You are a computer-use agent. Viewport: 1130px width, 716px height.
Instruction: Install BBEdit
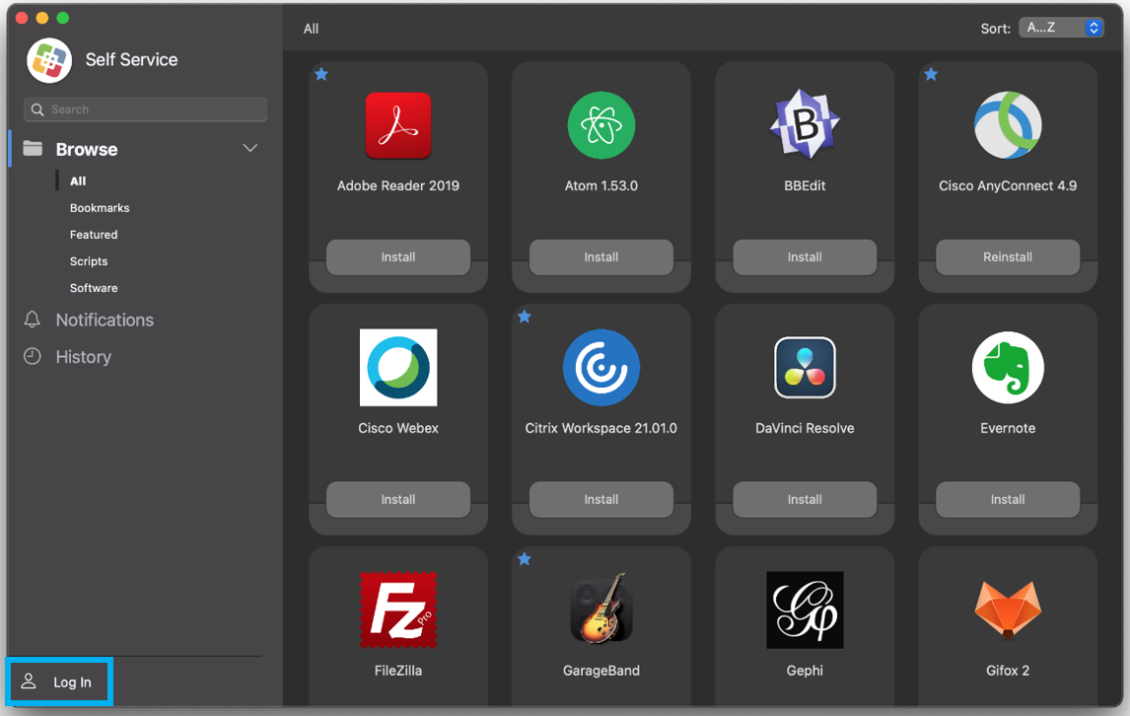[805, 256]
